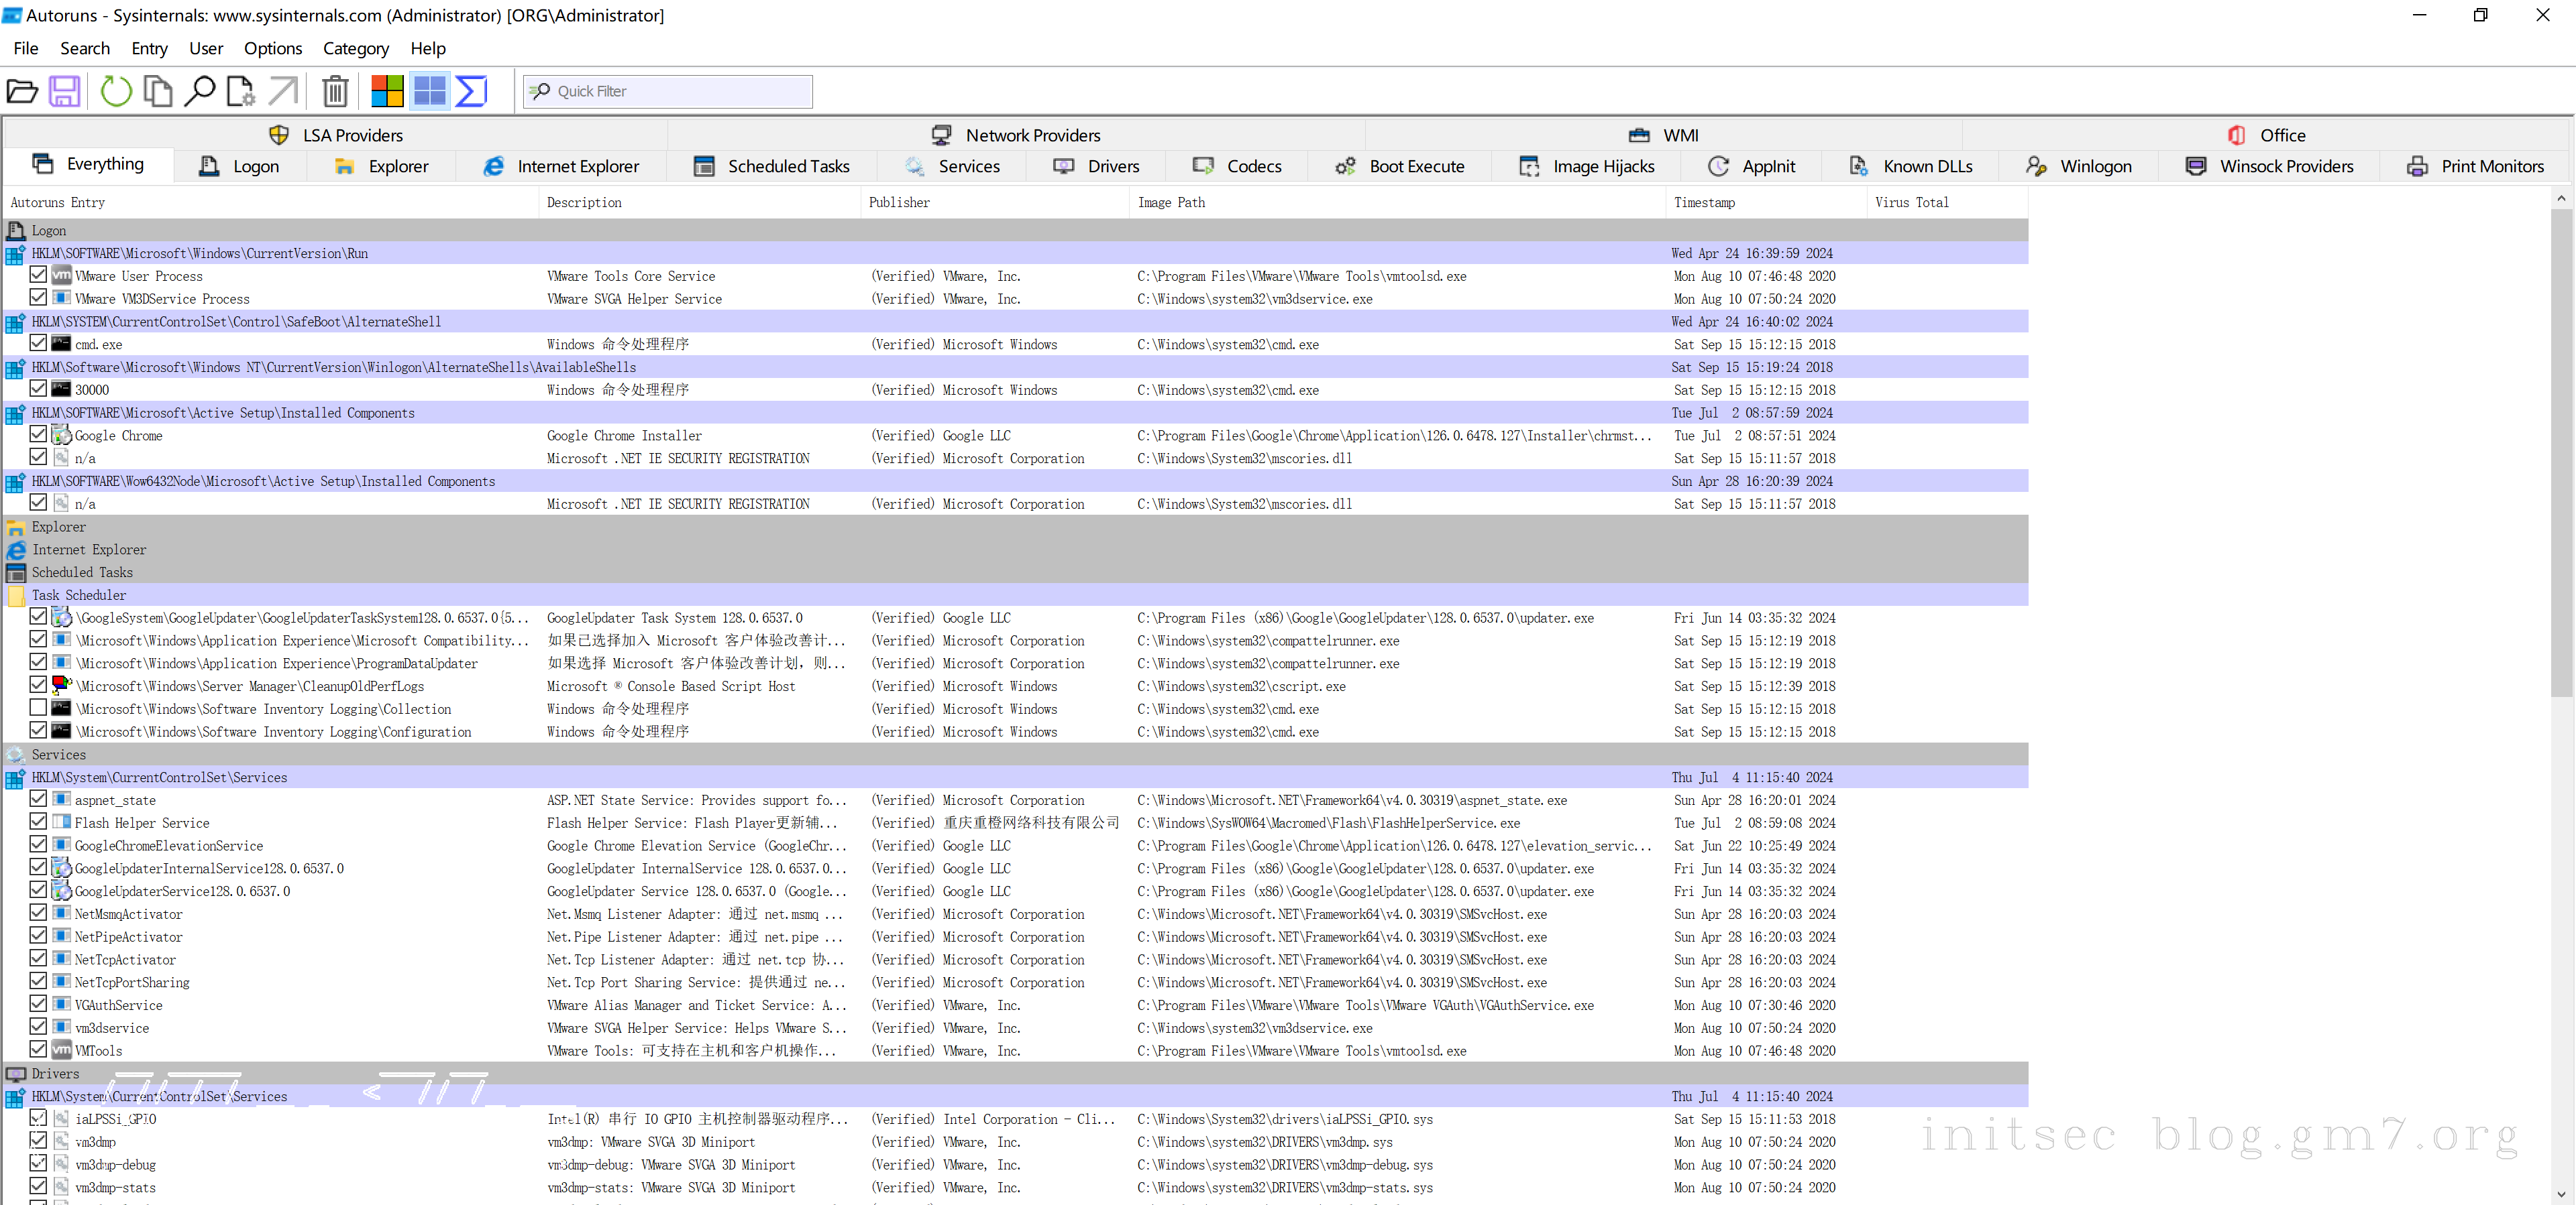2576x1205 pixels.
Task: Select the Scheduled Tasks section header row
Action: pyautogui.click(x=82, y=572)
